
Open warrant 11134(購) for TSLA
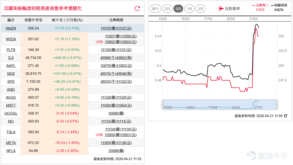pyautogui.click(x=113, y=129)
